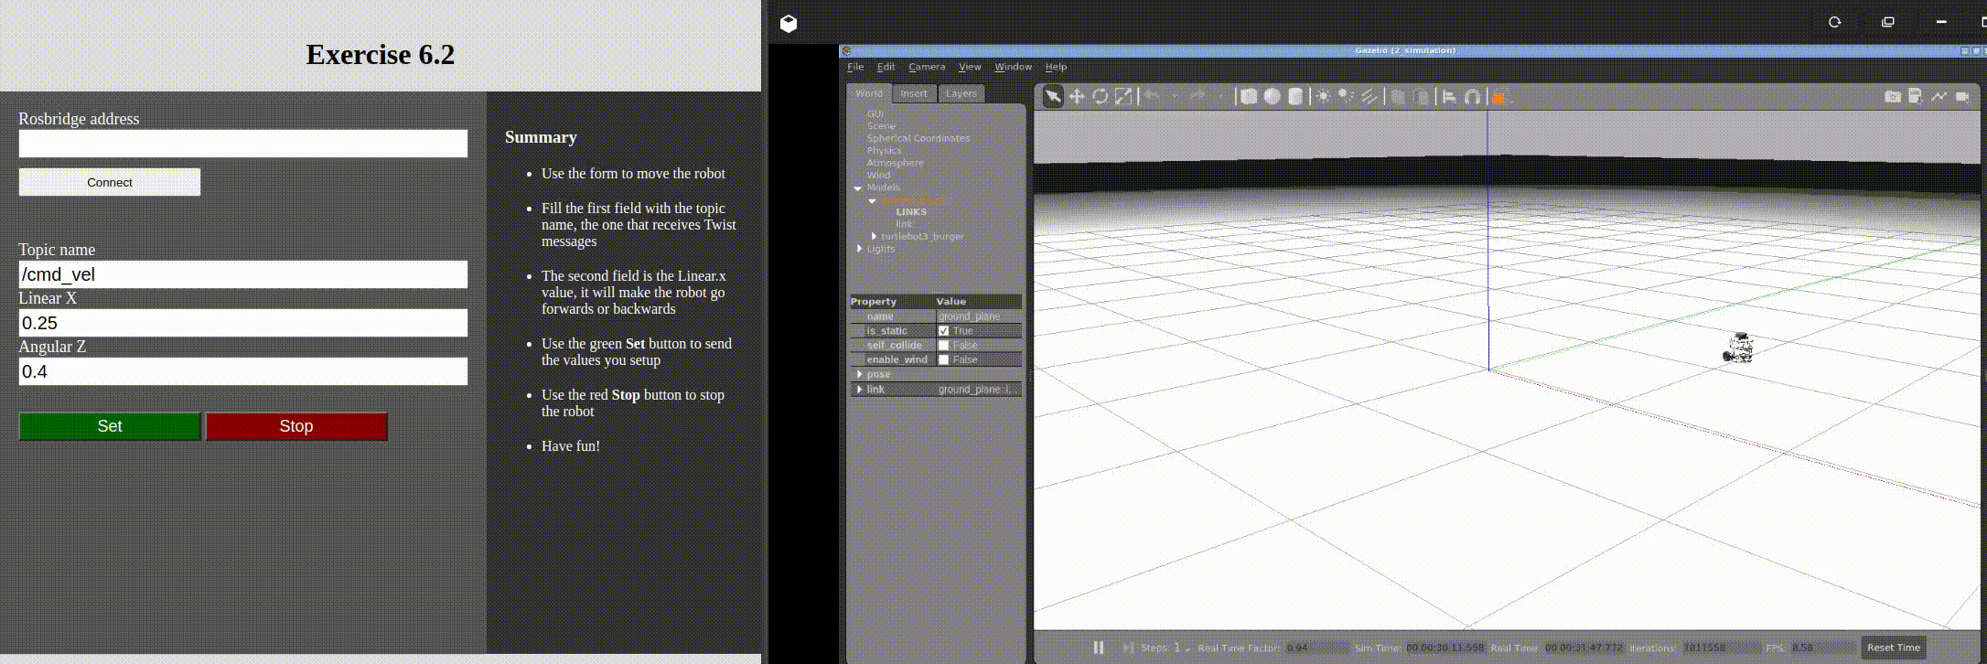This screenshot has width=1987, height=664.
Task: Pause the simulation
Action: 1099,648
